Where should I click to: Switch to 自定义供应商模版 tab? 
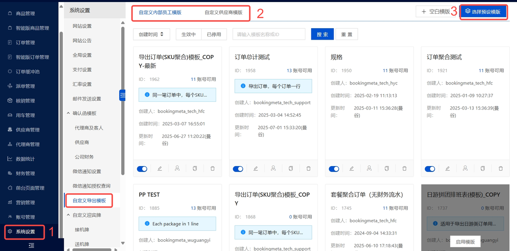[x=223, y=13]
